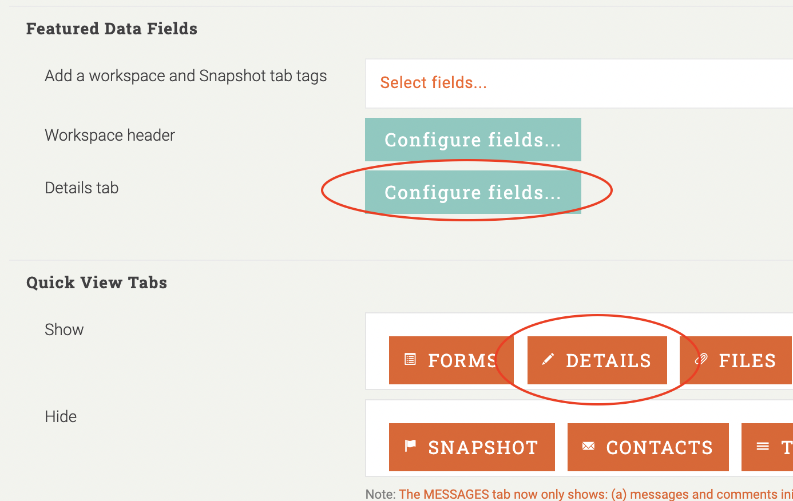The image size is (793, 501).
Task: Configure fields for Details tab
Action: [473, 192]
